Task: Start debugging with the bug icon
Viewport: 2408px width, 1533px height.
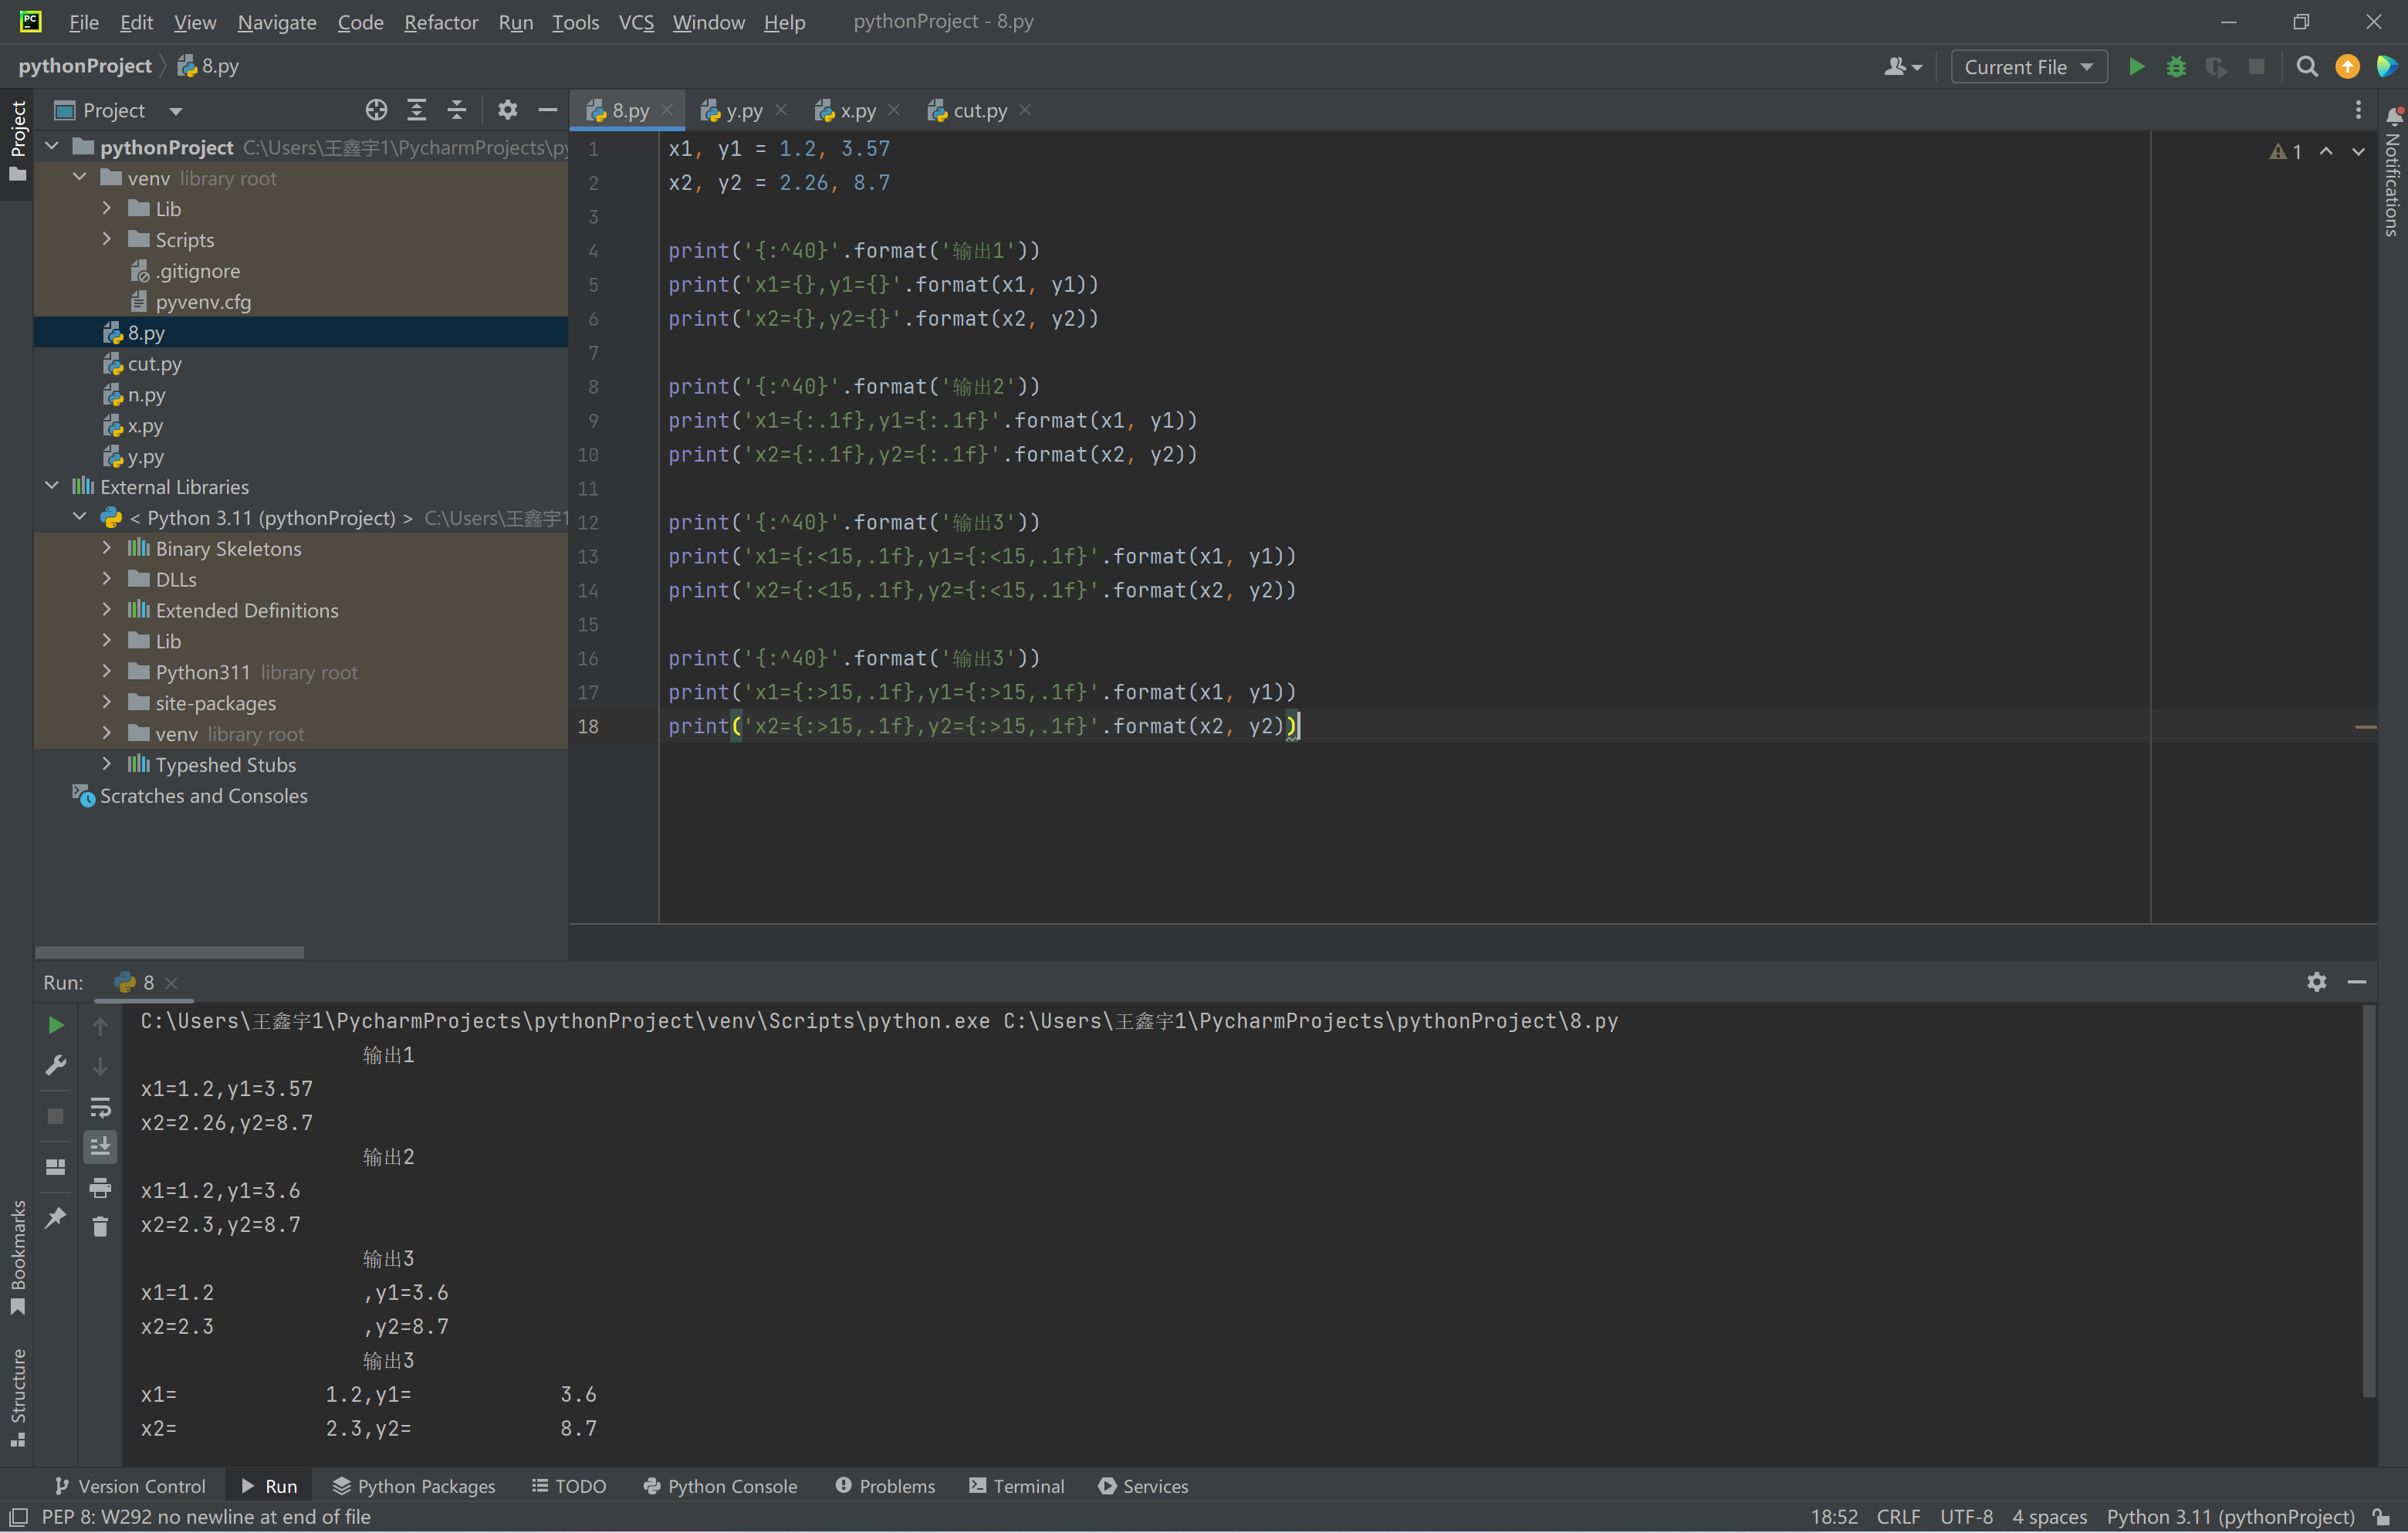Action: pos(2176,67)
